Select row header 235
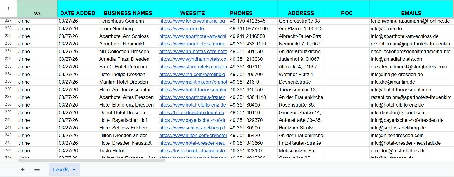This screenshot has width=454, height=177. 8,82
